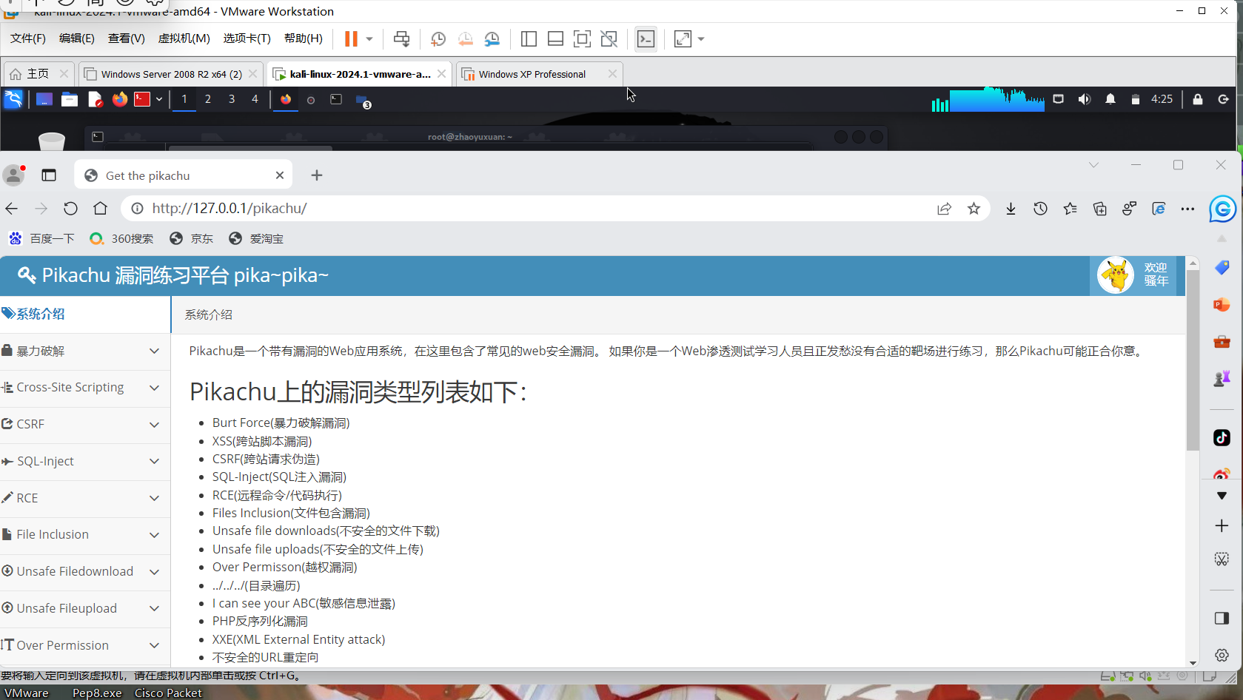Switch to Windows XP Professional tab
1243x700 pixels.
(x=539, y=74)
